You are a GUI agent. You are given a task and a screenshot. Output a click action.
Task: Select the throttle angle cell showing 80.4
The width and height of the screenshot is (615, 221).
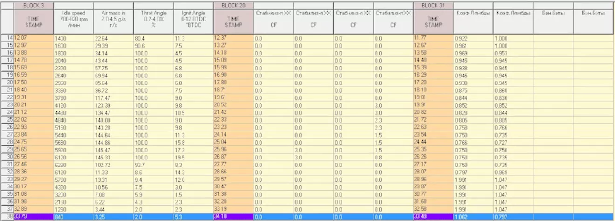(x=153, y=37)
